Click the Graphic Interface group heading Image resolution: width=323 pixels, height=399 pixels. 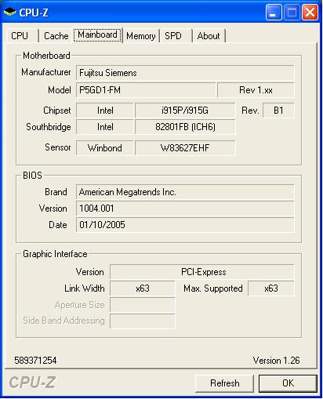click(x=55, y=254)
